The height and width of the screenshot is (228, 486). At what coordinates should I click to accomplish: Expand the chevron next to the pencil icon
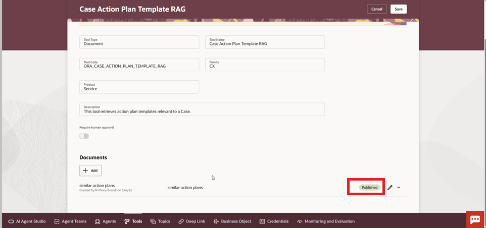pyautogui.click(x=399, y=188)
